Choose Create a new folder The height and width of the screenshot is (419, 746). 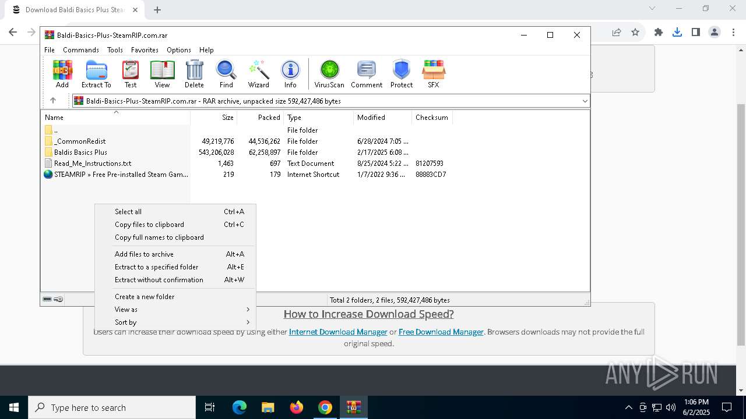[x=175, y=297]
